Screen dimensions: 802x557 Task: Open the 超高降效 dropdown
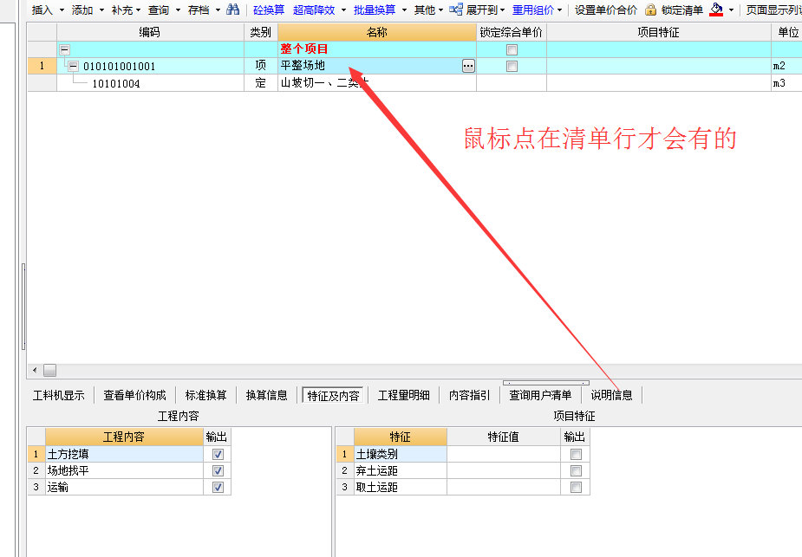click(x=343, y=10)
